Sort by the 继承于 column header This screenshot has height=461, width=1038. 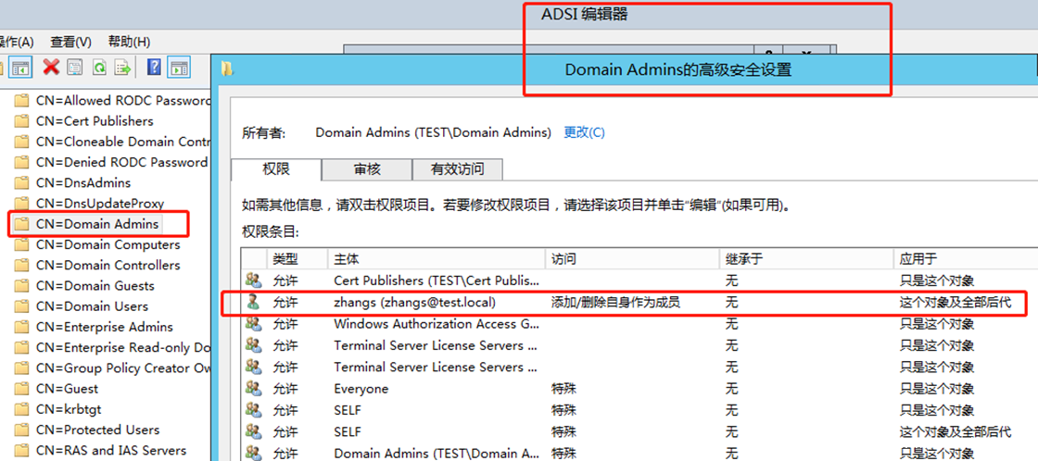click(805, 258)
